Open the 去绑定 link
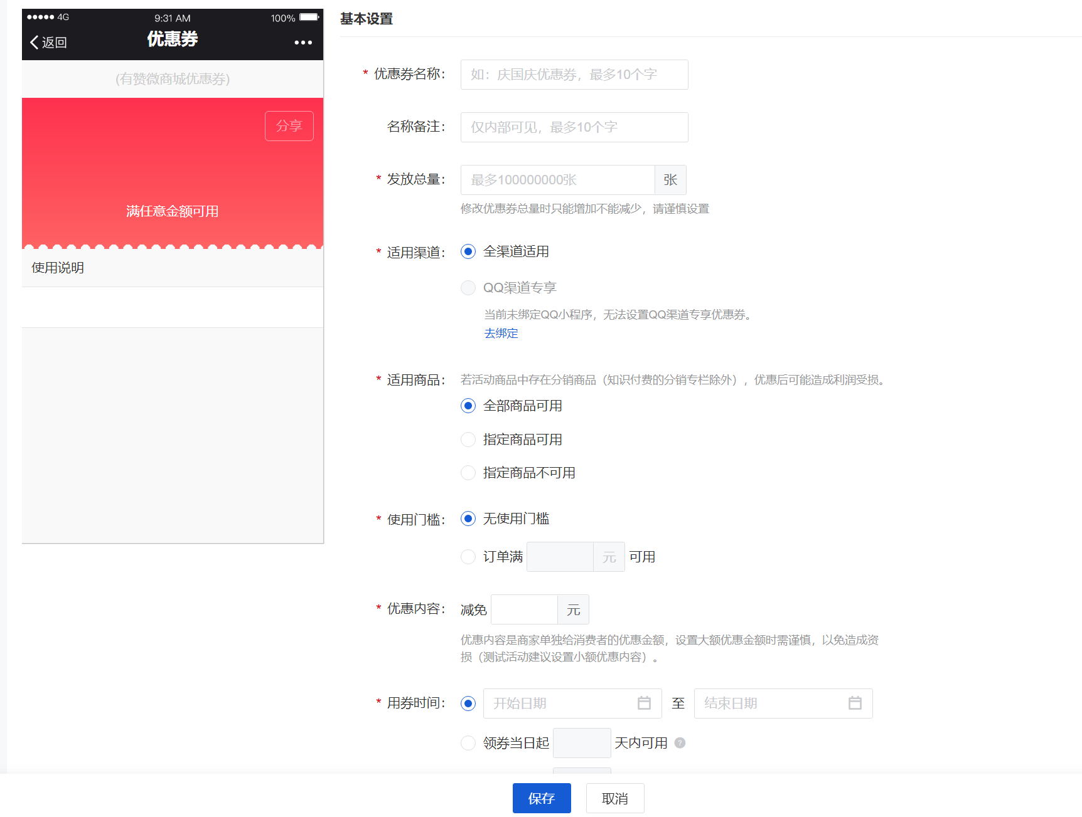The width and height of the screenshot is (1082, 817). click(x=501, y=333)
